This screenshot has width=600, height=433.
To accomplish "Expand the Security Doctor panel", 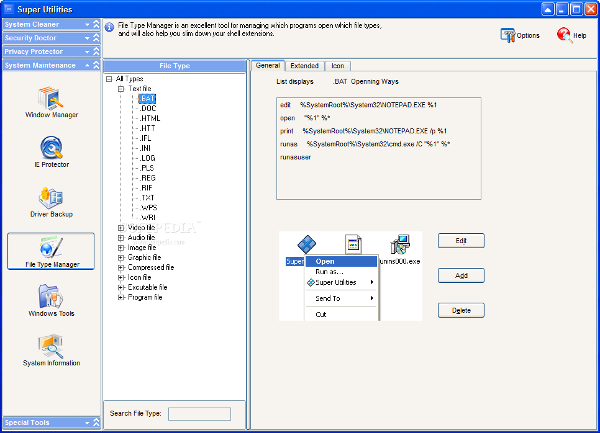I will [52, 38].
